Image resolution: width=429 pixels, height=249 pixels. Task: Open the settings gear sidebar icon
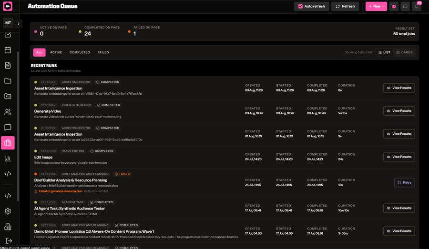coord(8,211)
